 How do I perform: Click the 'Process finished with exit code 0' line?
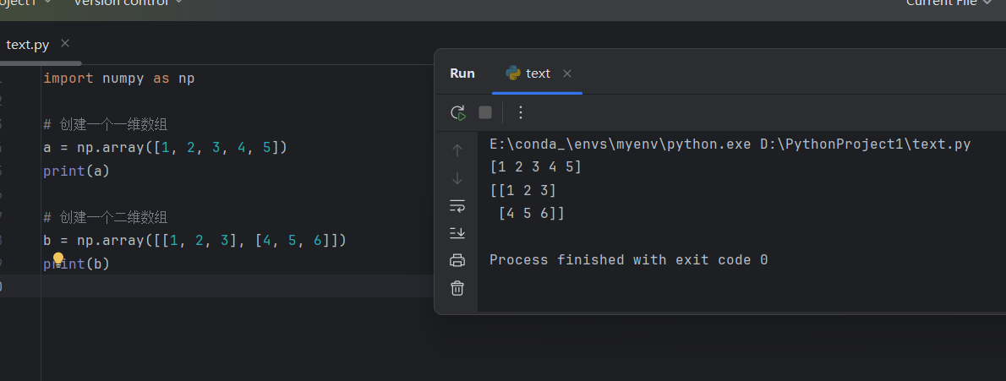(x=628, y=260)
